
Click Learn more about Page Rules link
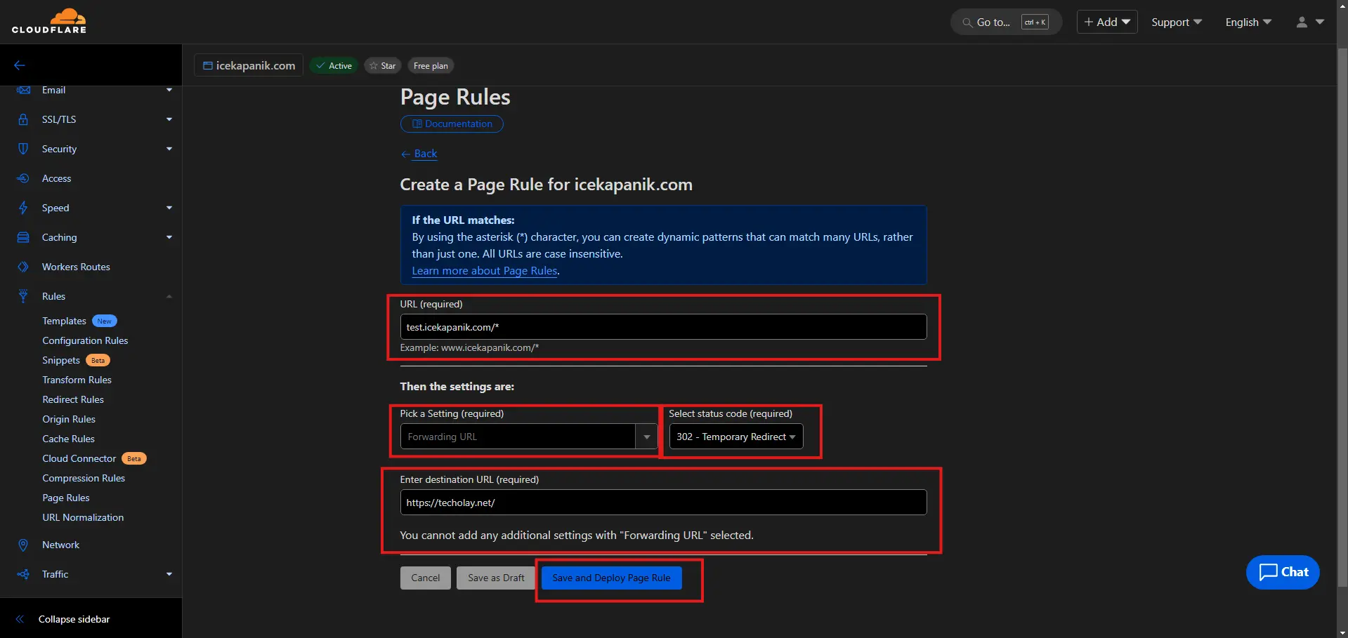(x=485, y=271)
